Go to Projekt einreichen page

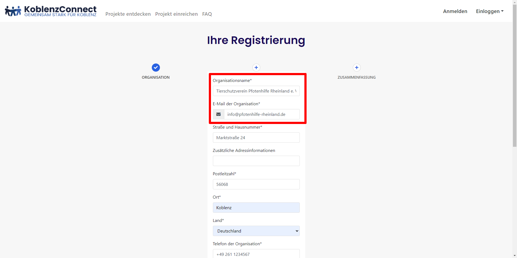(x=176, y=14)
